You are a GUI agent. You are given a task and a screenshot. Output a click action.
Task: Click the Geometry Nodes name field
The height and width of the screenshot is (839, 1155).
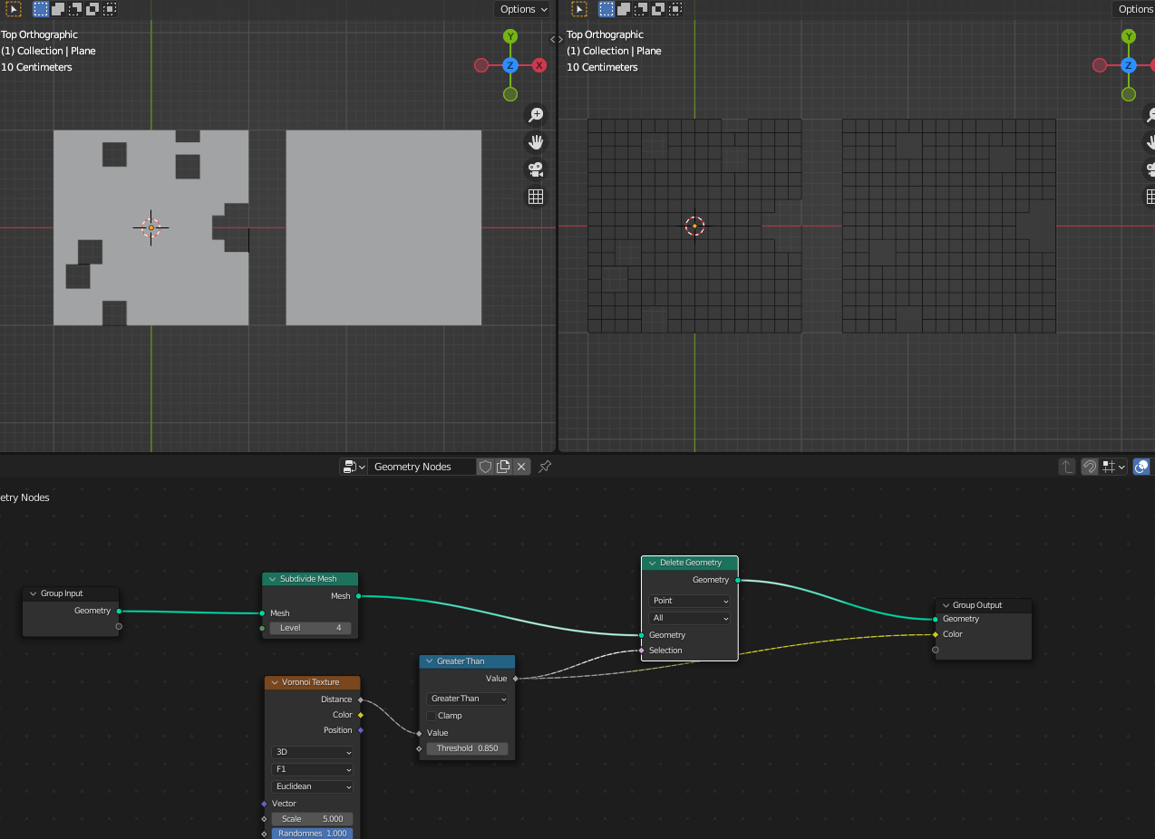point(422,467)
